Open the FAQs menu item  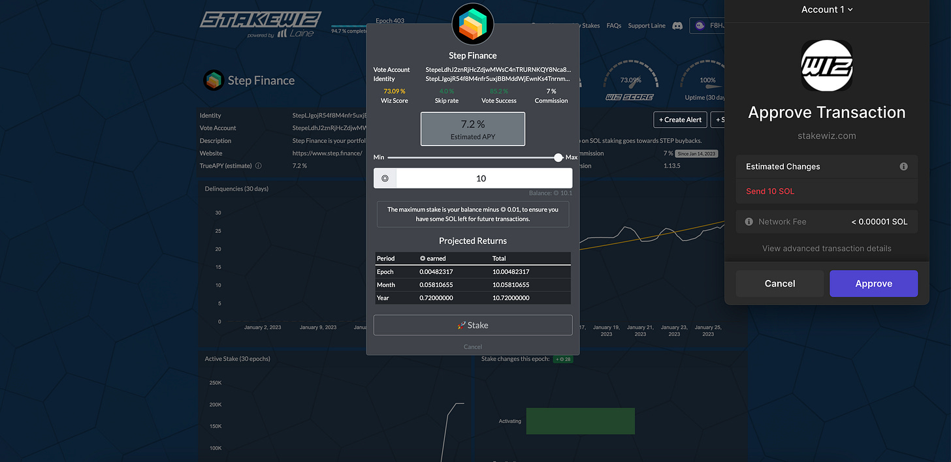614,26
